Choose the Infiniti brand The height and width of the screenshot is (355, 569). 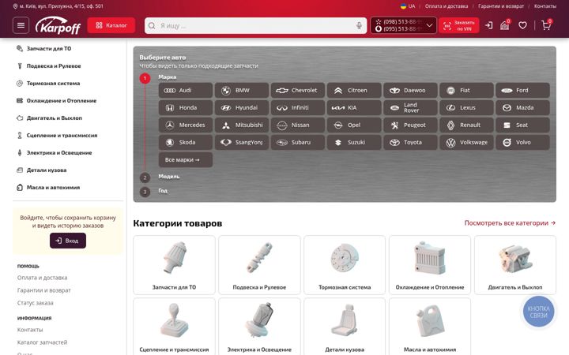(298, 107)
